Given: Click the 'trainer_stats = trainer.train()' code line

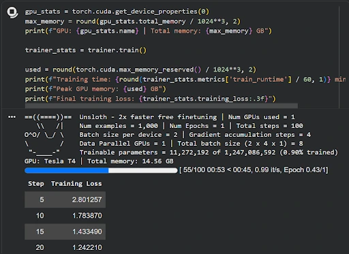Looking at the screenshot, I should click(x=86, y=50).
